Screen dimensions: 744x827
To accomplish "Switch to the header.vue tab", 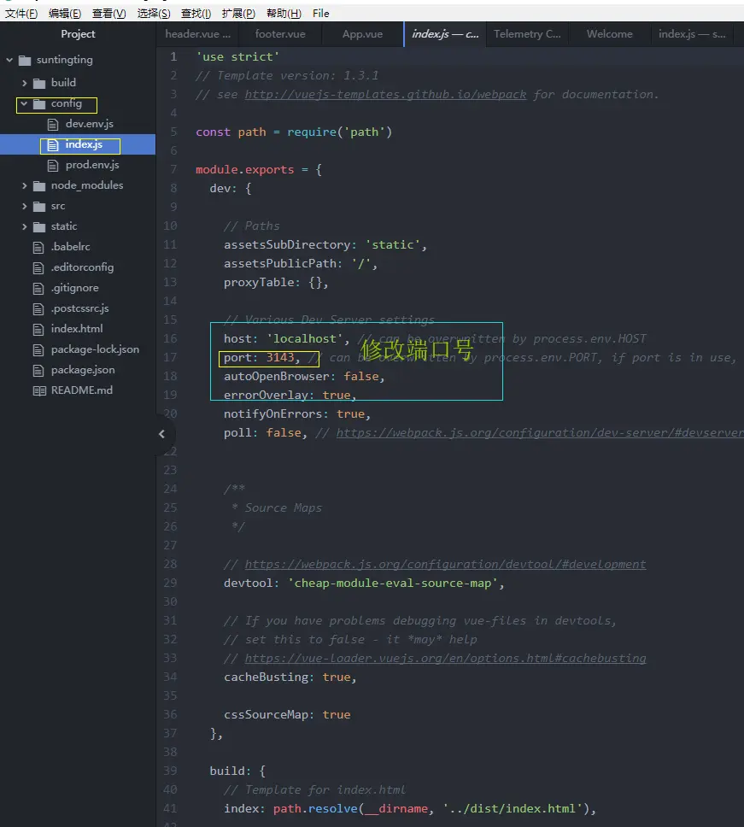I will tap(197, 34).
